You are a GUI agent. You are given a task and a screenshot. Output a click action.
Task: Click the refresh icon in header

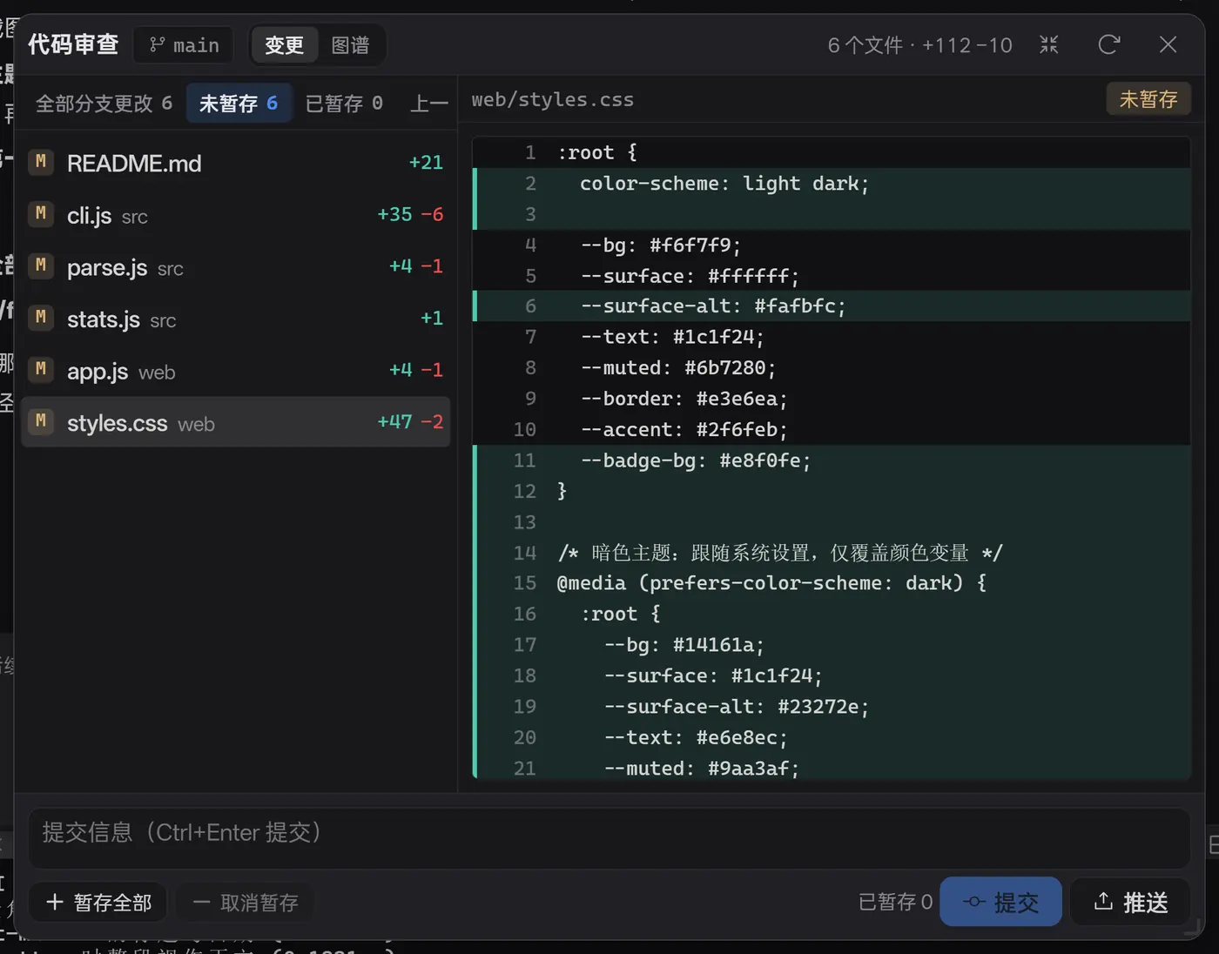(x=1108, y=44)
